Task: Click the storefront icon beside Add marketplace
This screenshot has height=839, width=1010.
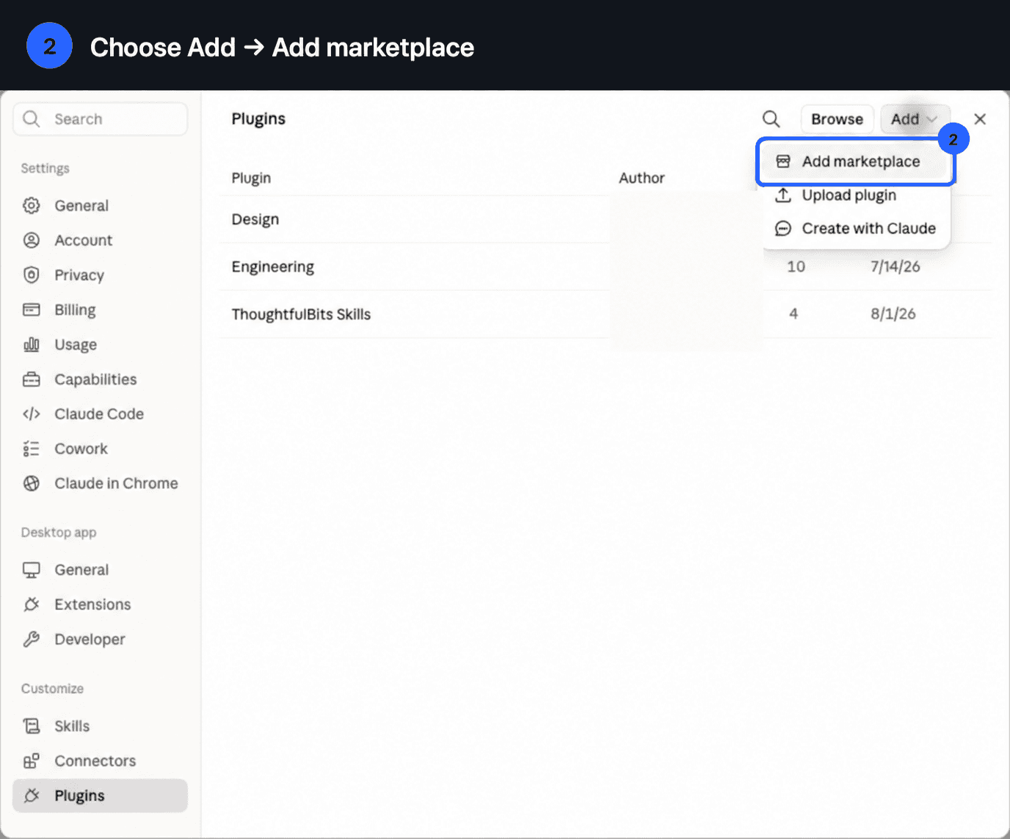Action: tap(783, 161)
